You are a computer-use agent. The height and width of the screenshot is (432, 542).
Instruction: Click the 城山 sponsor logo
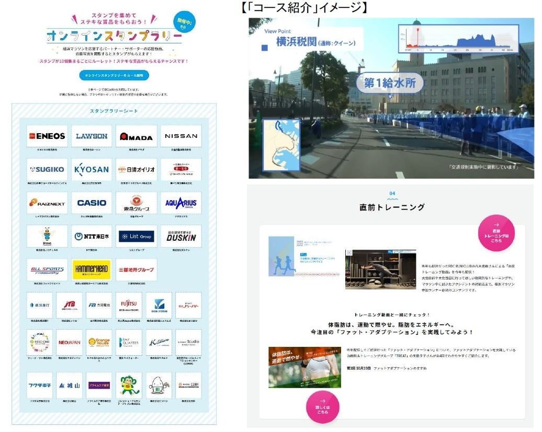click(70, 386)
